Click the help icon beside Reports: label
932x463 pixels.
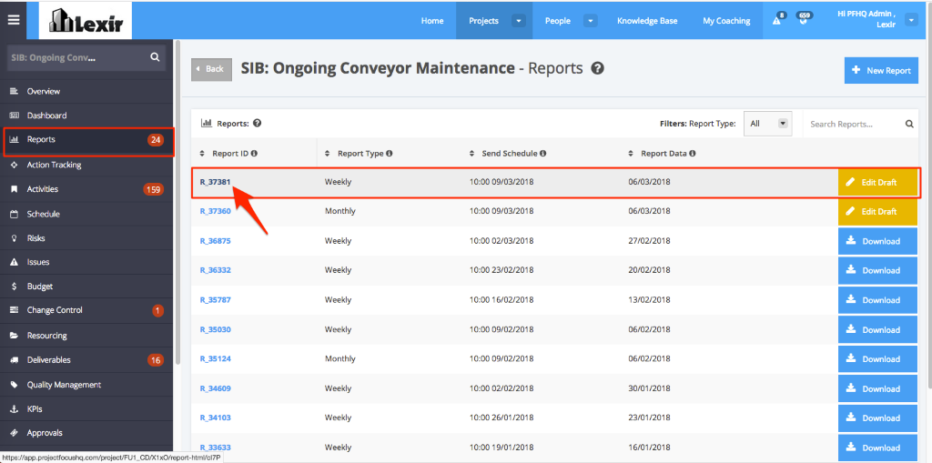[x=258, y=124]
